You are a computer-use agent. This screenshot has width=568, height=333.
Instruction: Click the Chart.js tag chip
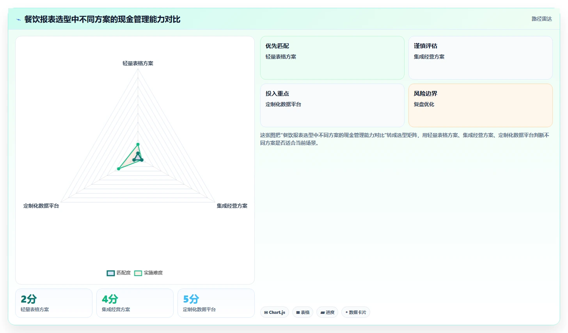pyautogui.click(x=275, y=312)
